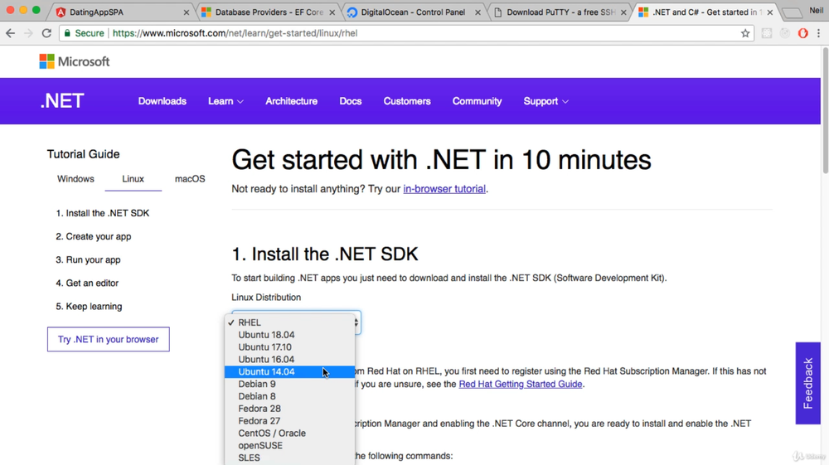
Task: Switch to the DigitalOcean Control Panel tab
Action: pos(412,12)
